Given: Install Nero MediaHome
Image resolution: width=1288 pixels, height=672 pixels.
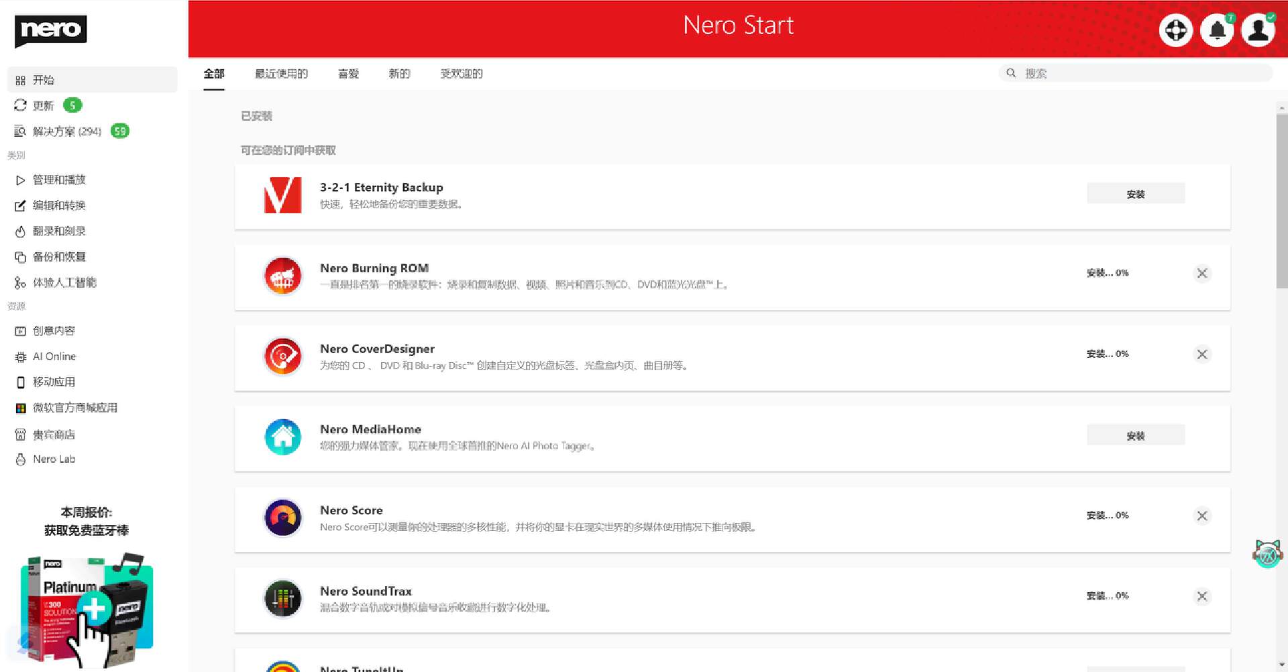Looking at the screenshot, I should 1136,435.
